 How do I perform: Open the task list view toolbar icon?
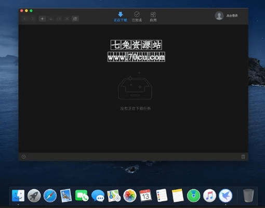[75, 19]
